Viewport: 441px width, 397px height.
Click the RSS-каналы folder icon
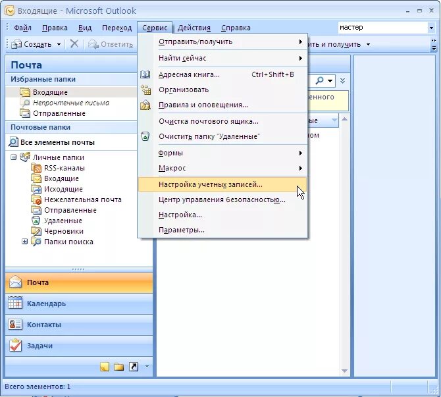point(36,168)
